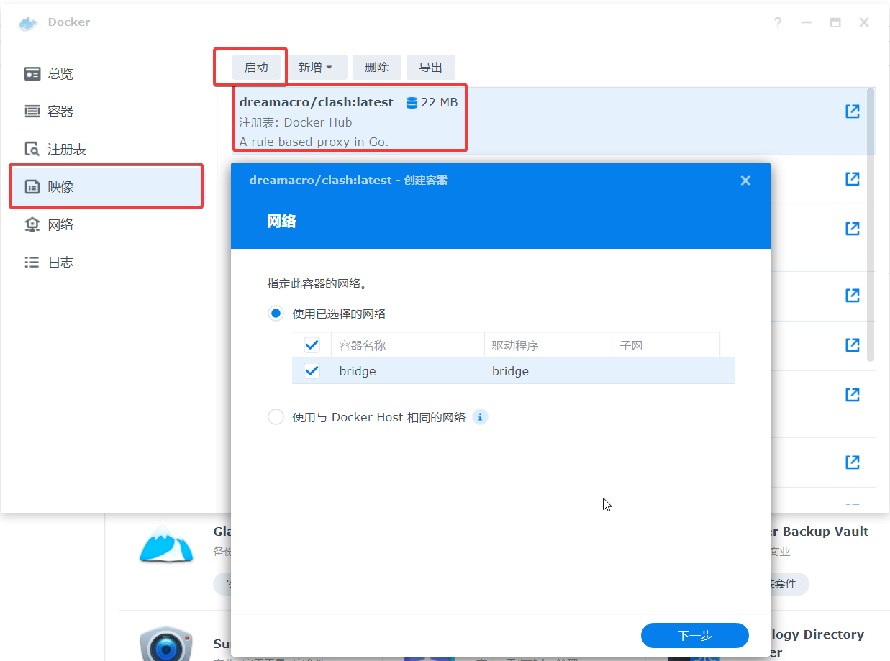Select the 映像 images section
The width and height of the screenshot is (890, 661).
(x=105, y=187)
